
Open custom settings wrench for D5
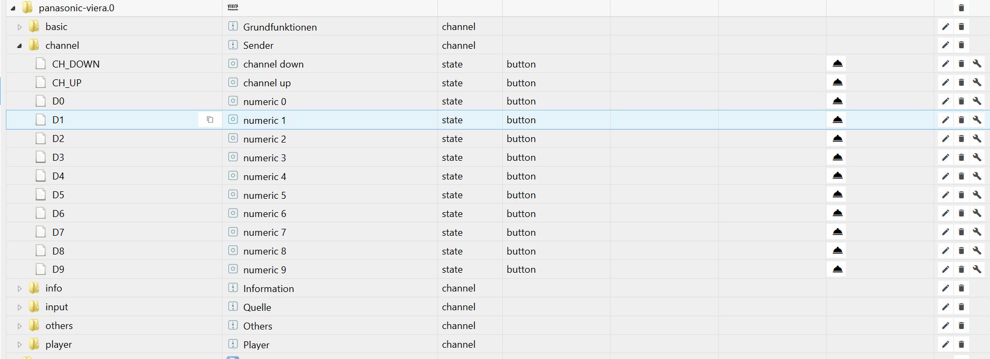pos(977,195)
